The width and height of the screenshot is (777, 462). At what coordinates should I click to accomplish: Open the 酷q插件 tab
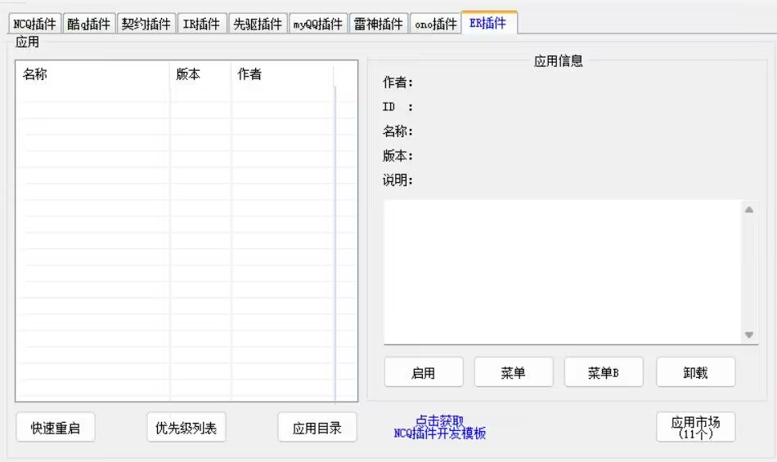coord(88,24)
